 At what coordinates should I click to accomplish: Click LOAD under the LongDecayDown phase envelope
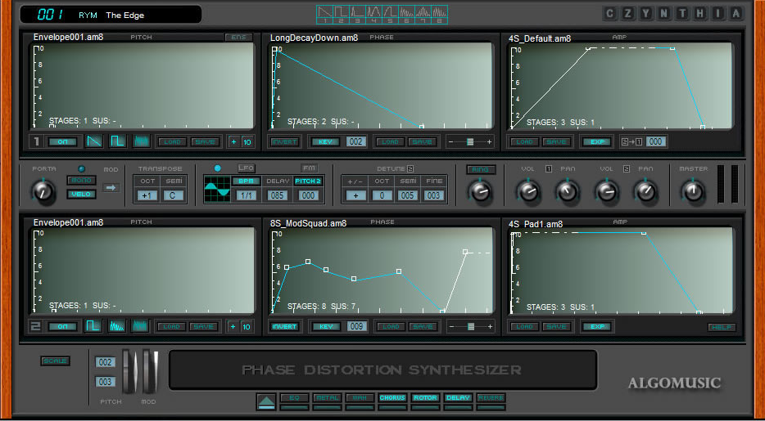pos(389,141)
